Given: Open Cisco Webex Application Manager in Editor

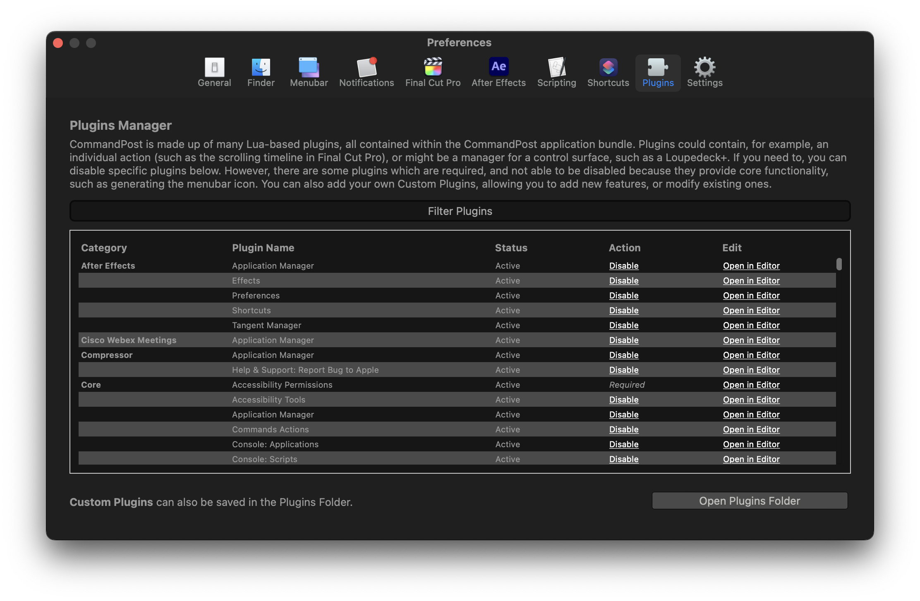Looking at the screenshot, I should tap(751, 340).
